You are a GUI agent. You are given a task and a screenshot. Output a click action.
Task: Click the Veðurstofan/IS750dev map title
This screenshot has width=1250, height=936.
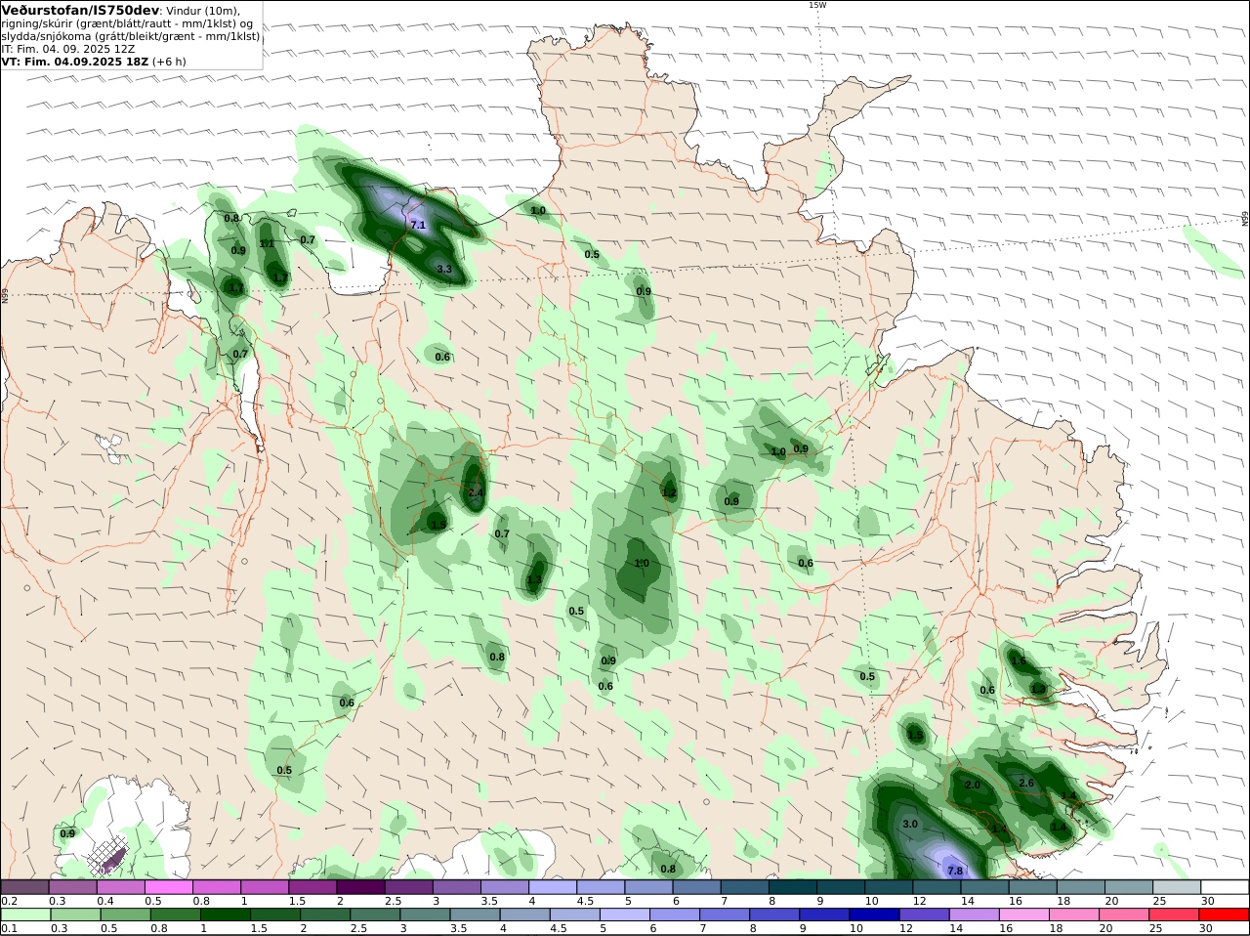81,10
